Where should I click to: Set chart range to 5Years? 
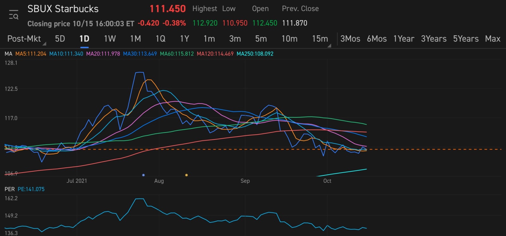coord(466,39)
